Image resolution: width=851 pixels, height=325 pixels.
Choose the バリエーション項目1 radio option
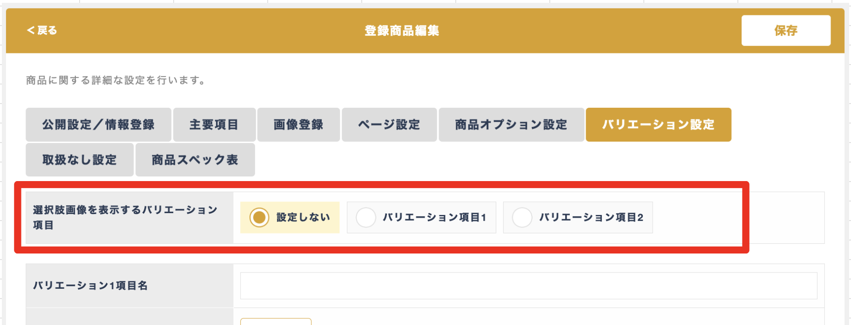pos(421,217)
